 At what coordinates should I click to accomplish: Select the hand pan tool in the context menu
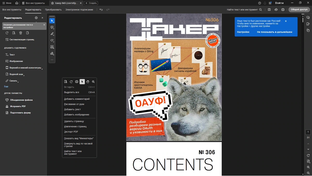tap(88, 82)
